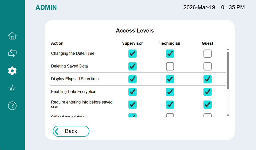Uncheck Technician for Display Elapsed Scan time
This screenshot has height=150, width=256.
tap(170, 79)
